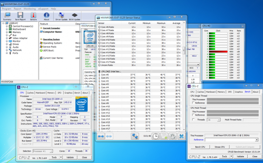
Task: Click the Ports plug icon in the tree
Action: pos(10,53)
